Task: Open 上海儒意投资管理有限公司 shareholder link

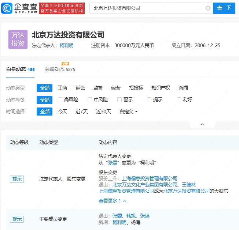Action: (x=149, y=178)
